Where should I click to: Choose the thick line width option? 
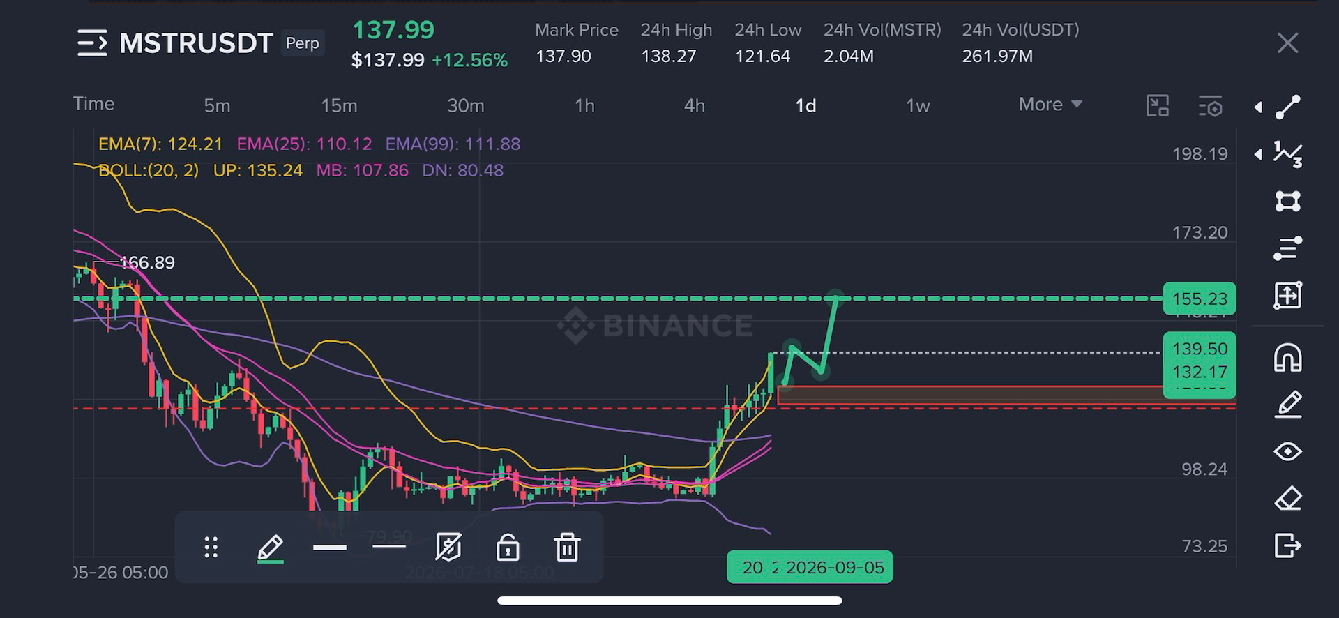(330, 548)
